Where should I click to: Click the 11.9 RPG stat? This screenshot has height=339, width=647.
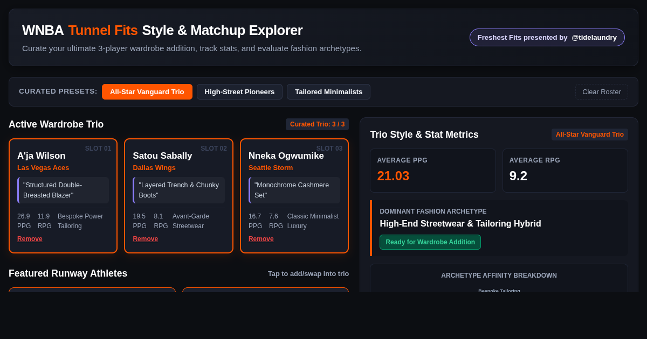click(x=44, y=221)
